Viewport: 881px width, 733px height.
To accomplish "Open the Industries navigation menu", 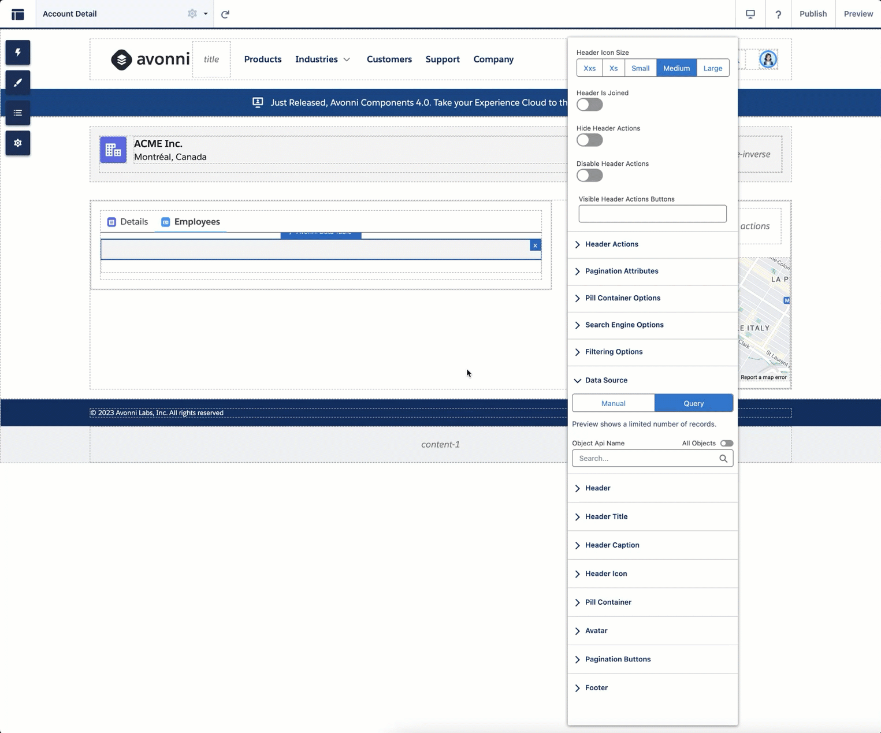I will (322, 59).
